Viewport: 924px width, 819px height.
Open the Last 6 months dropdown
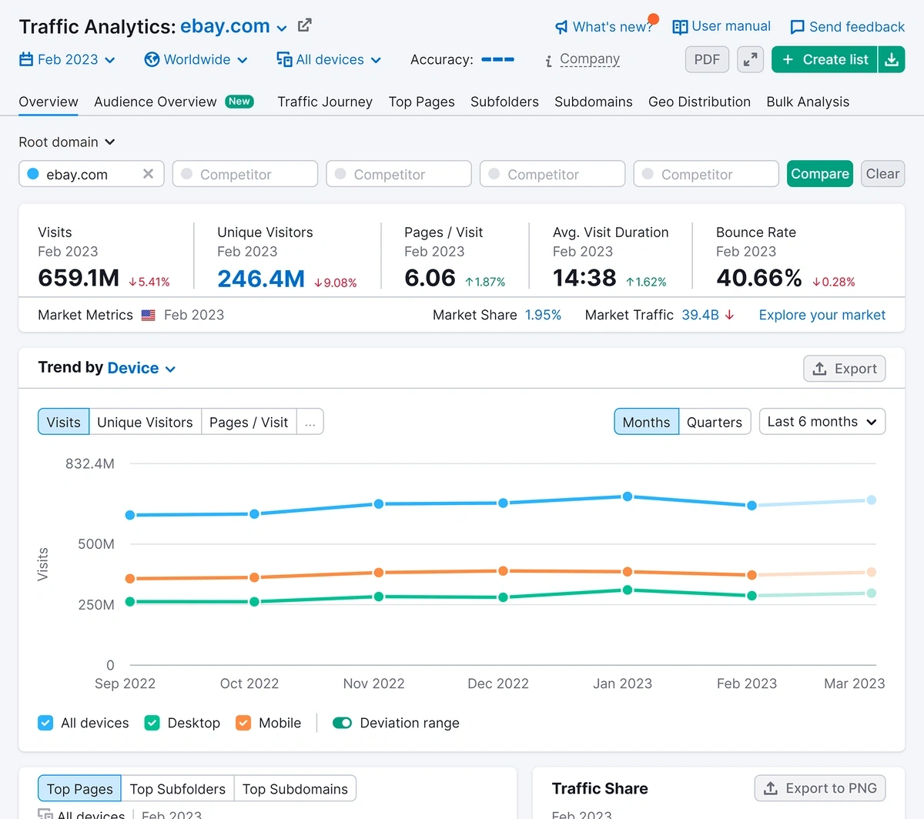point(822,422)
